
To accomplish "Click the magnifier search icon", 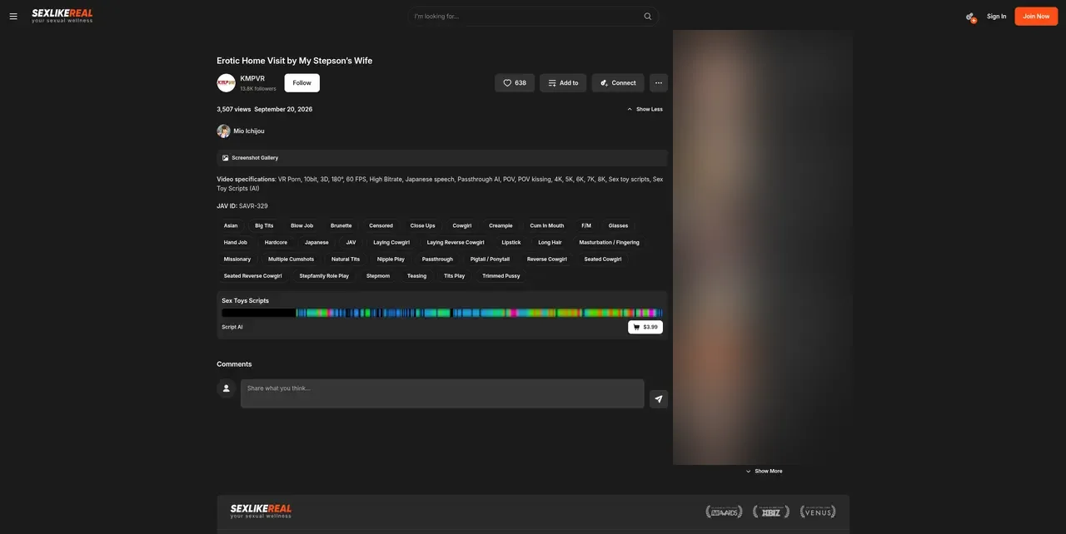I will (647, 16).
